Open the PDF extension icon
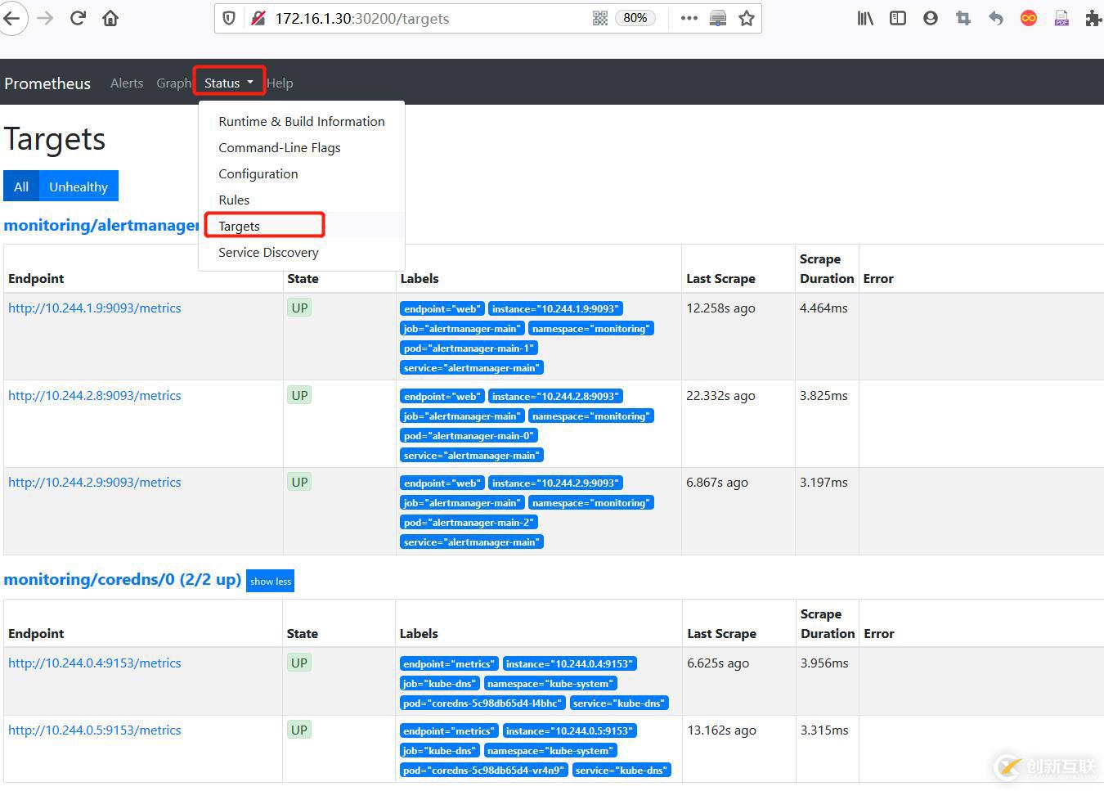The width and height of the screenshot is (1104, 791). [1061, 18]
